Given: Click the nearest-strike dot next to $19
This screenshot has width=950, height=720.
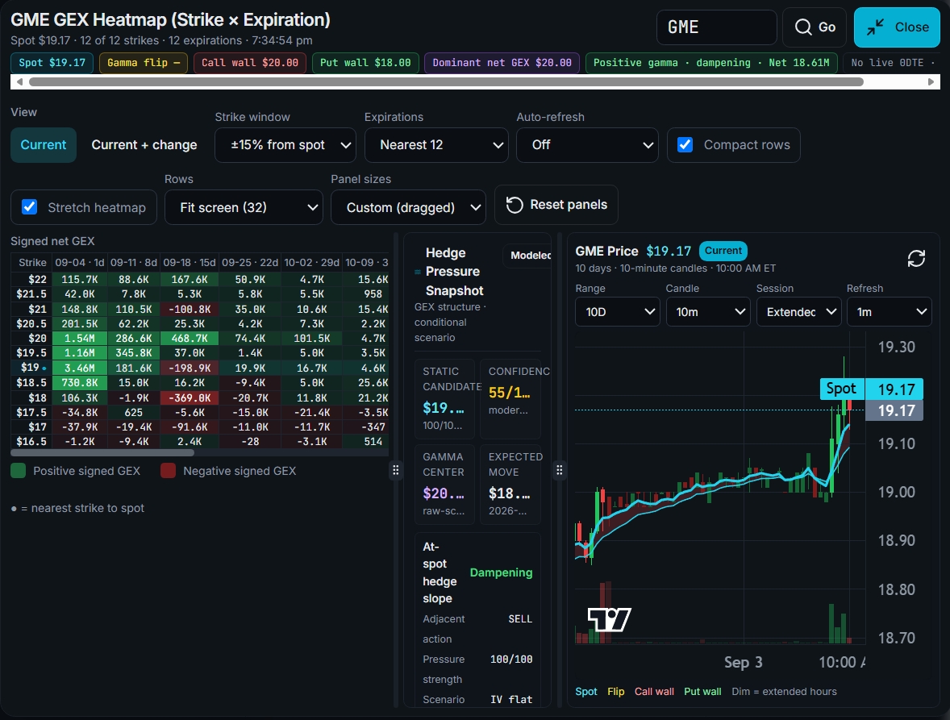Looking at the screenshot, I should (x=44, y=368).
